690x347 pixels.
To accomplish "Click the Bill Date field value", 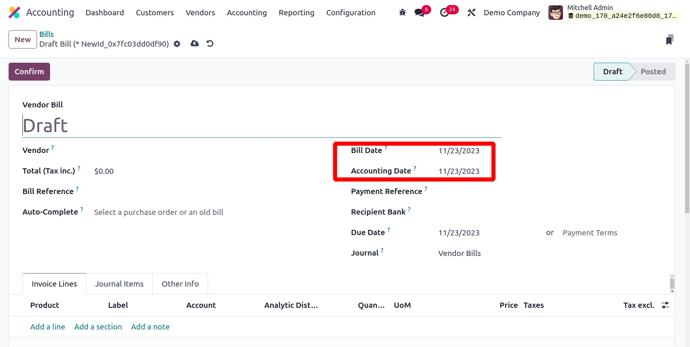I will [459, 151].
